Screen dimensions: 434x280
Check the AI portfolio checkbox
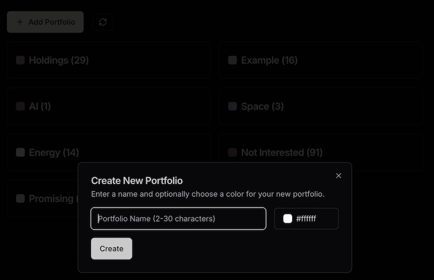(20, 106)
